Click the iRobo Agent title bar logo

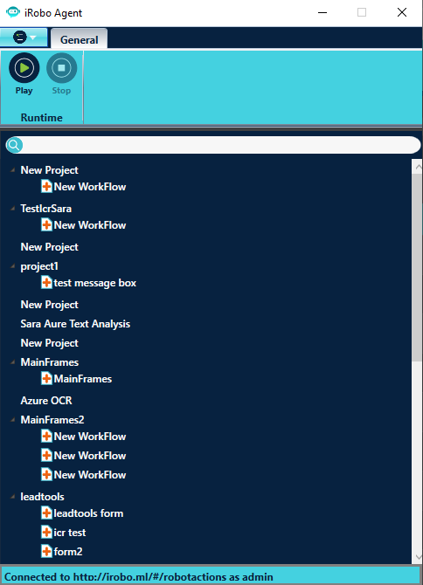point(13,12)
